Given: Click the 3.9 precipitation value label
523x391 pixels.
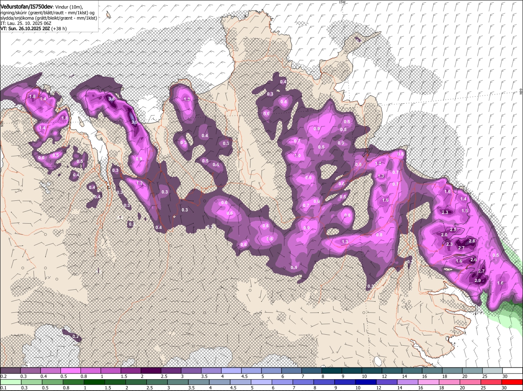Looking at the screenshot, I should click(x=134, y=122).
